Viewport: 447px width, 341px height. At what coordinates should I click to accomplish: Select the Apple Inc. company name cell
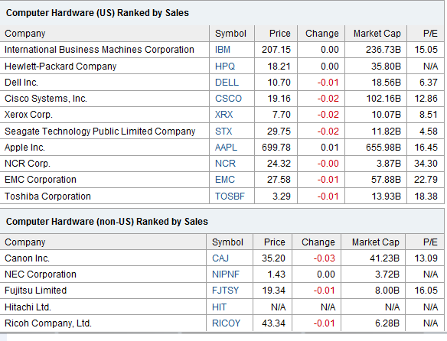click(24, 148)
